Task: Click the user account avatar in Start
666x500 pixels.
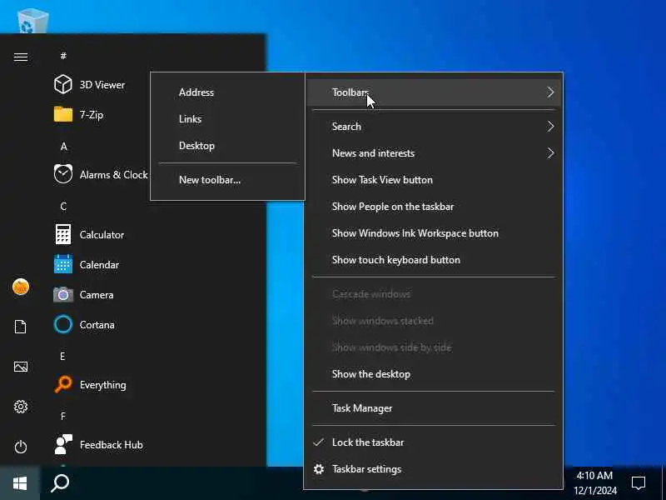Action: pyautogui.click(x=20, y=287)
